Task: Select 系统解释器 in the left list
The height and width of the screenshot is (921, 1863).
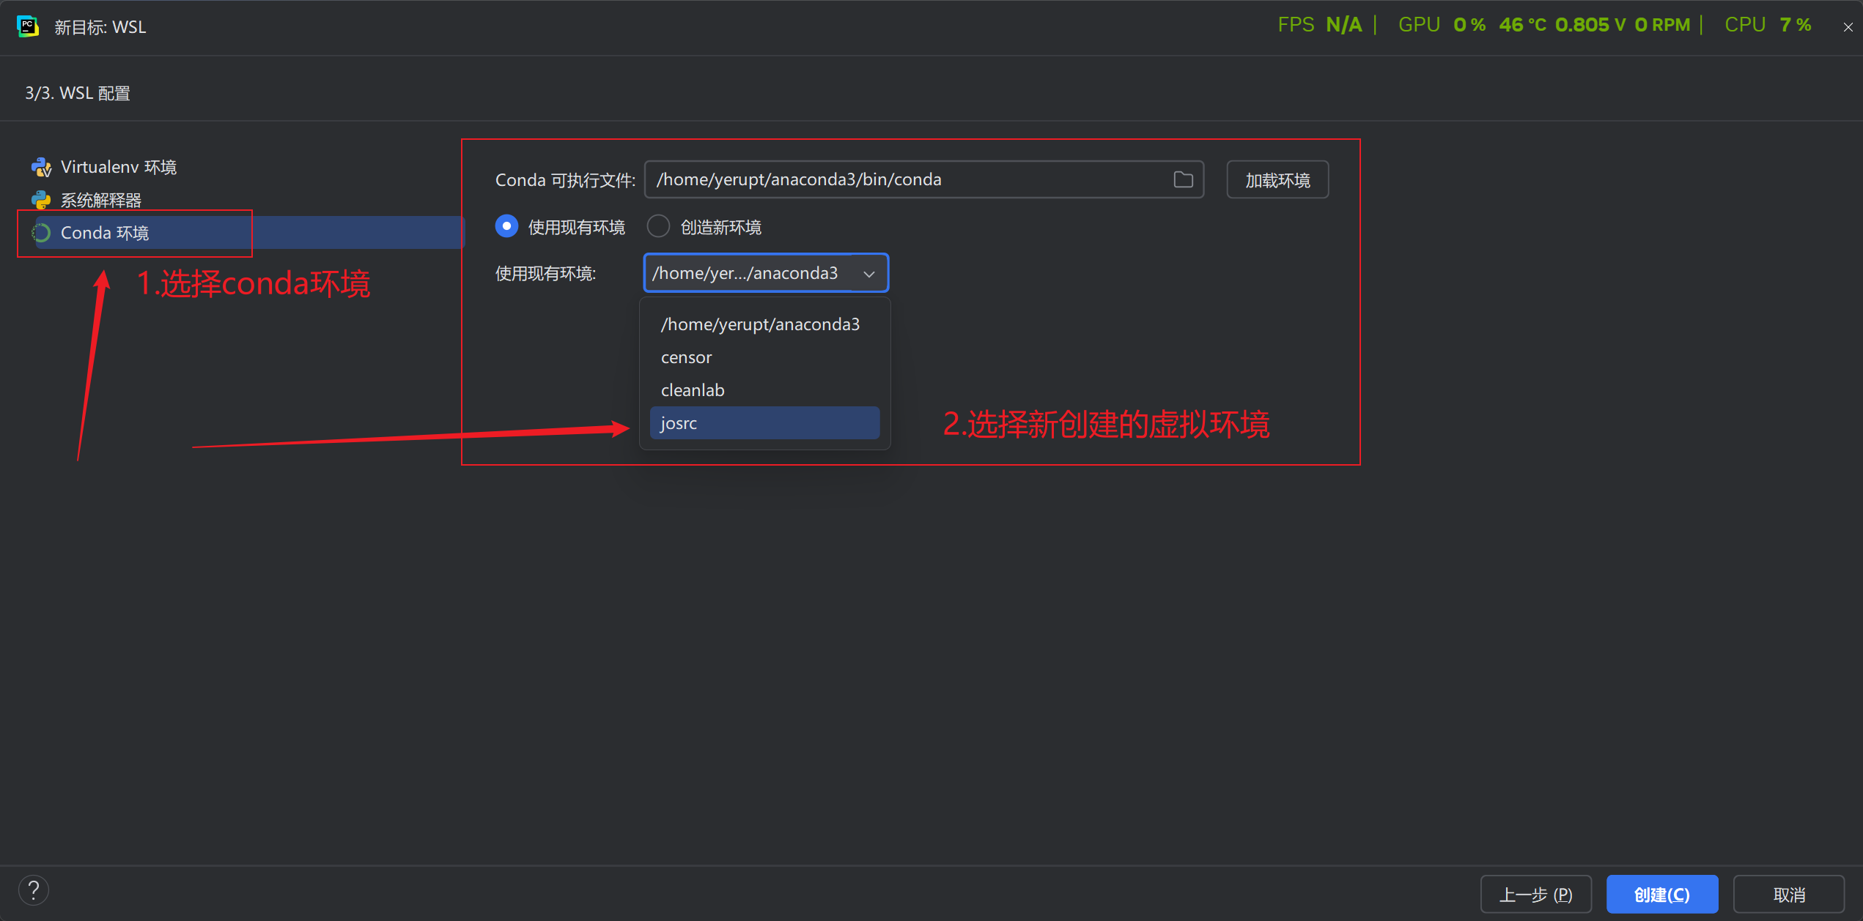Action: [101, 200]
